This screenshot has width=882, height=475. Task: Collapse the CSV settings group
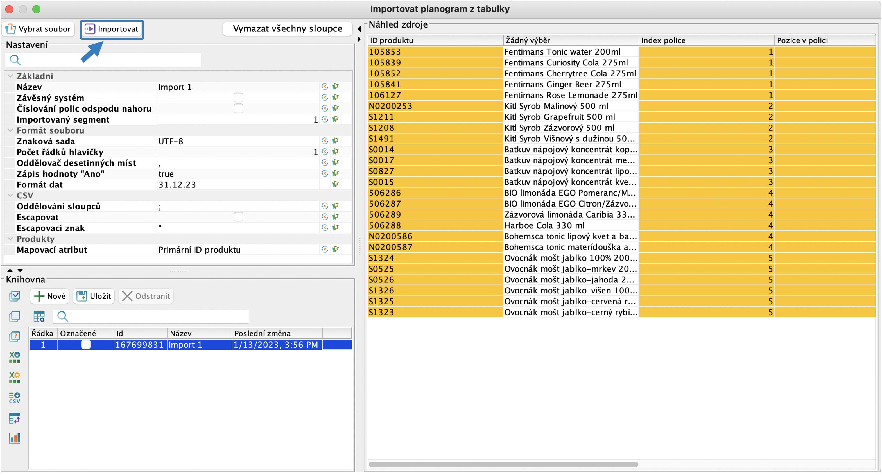[10, 195]
